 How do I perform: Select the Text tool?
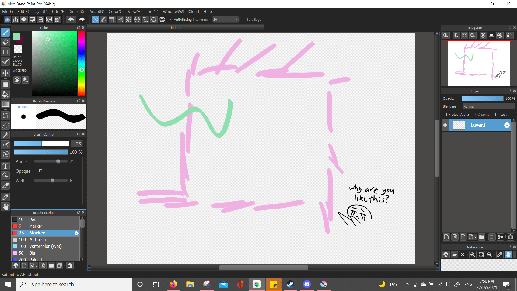click(5, 166)
